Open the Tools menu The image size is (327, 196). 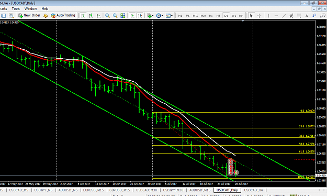click(x=16, y=8)
